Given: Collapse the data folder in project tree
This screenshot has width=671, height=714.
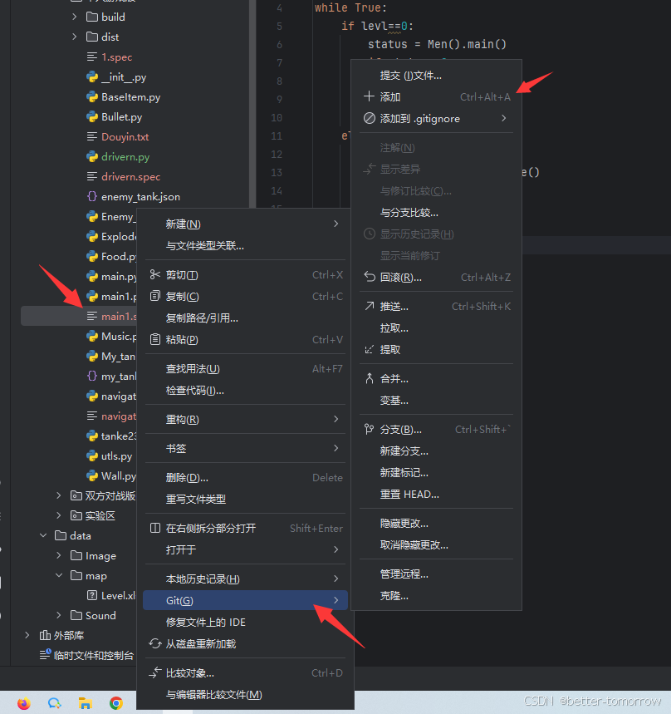Looking at the screenshot, I should 42,535.
